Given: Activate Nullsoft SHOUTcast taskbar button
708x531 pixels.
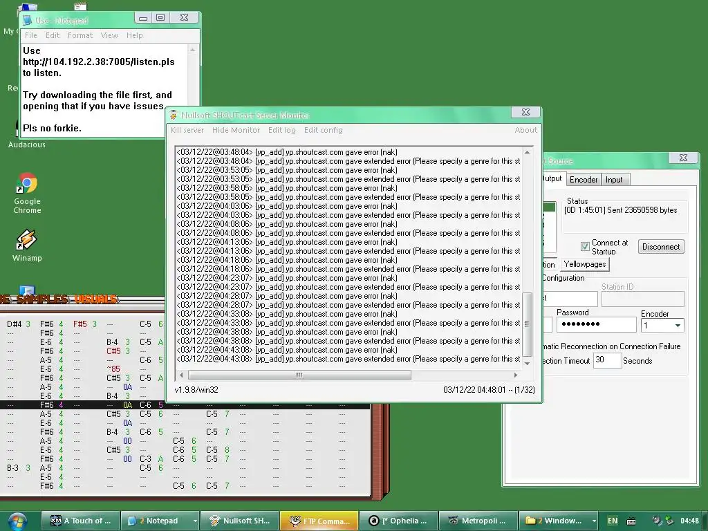Looking at the screenshot, I should point(239,521).
